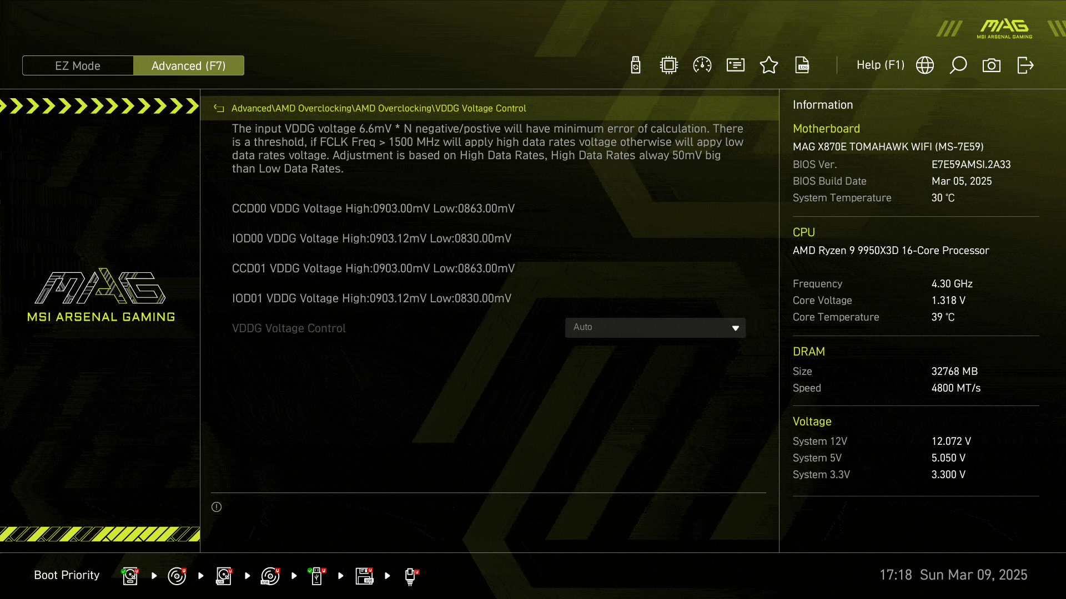The height and width of the screenshot is (599, 1066).
Task: Click the VDDG voltage help description paragraph
Action: tap(487, 149)
